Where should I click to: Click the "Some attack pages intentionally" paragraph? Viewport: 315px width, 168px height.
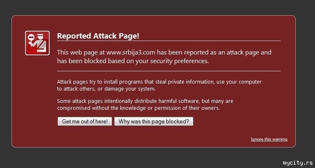[x=145, y=104]
